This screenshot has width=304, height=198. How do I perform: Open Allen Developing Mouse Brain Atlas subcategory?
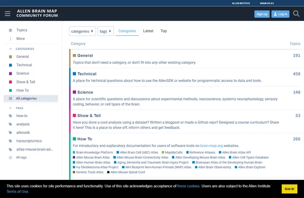(x=199, y=158)
